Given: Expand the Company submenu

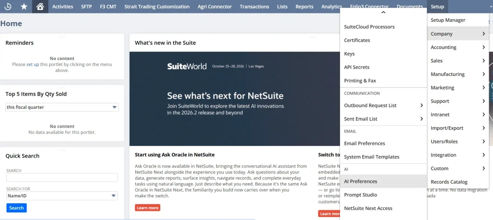Looking at the screenshot, I should (458, 34).
